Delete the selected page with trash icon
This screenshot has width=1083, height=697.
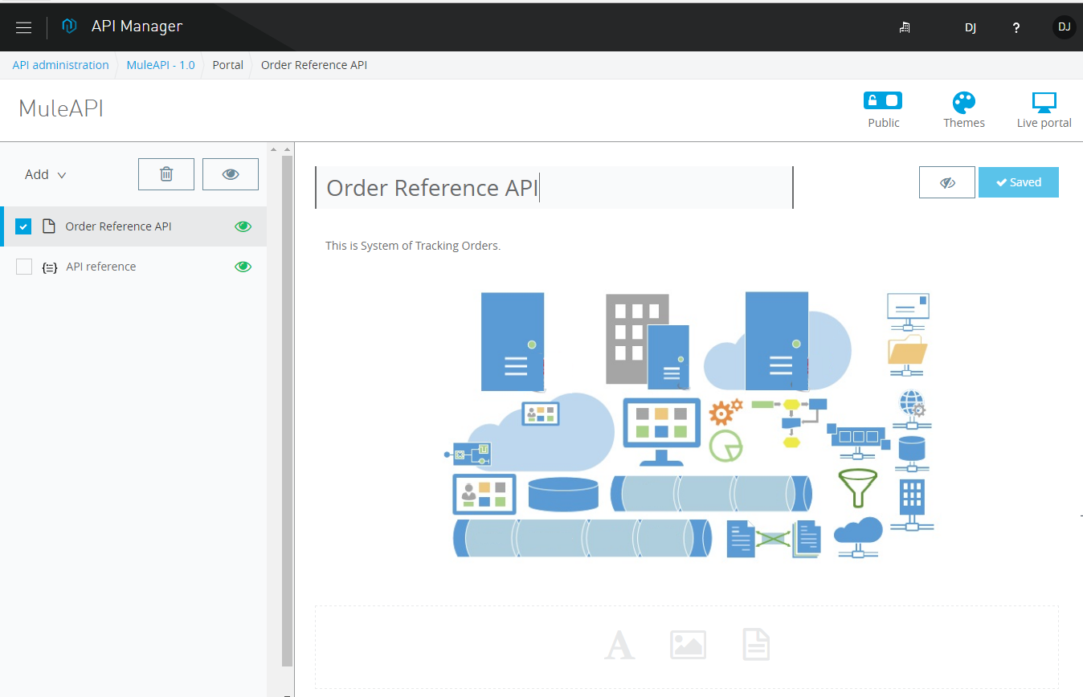(166, 173)
